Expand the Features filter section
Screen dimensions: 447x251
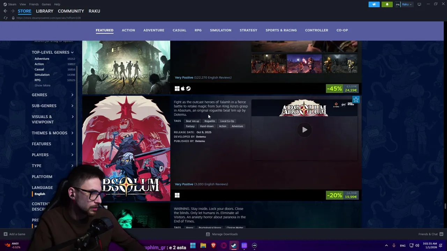pos(53,144)
